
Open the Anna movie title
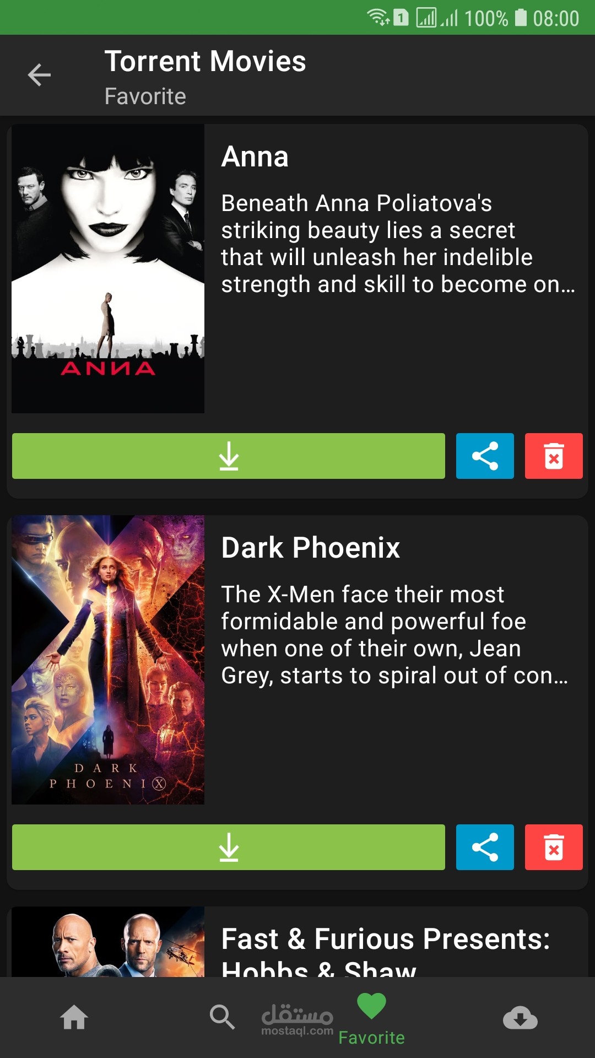click(x=255, y=156)
